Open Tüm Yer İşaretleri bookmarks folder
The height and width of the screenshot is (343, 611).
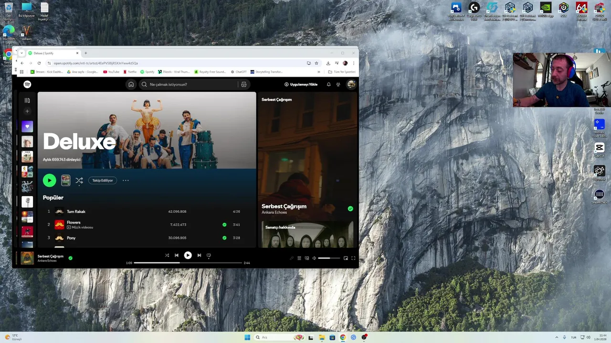point(342,72)
